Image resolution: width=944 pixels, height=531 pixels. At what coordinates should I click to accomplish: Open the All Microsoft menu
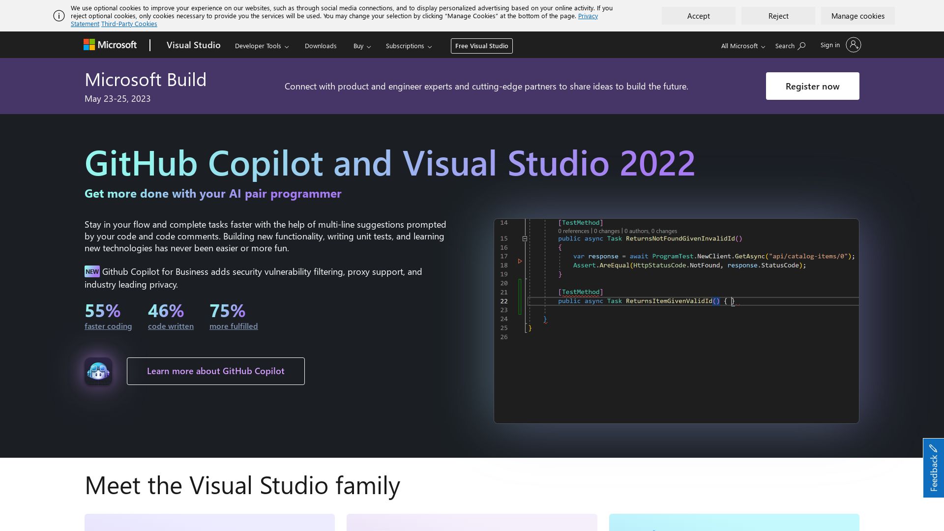tap(742, 46)
